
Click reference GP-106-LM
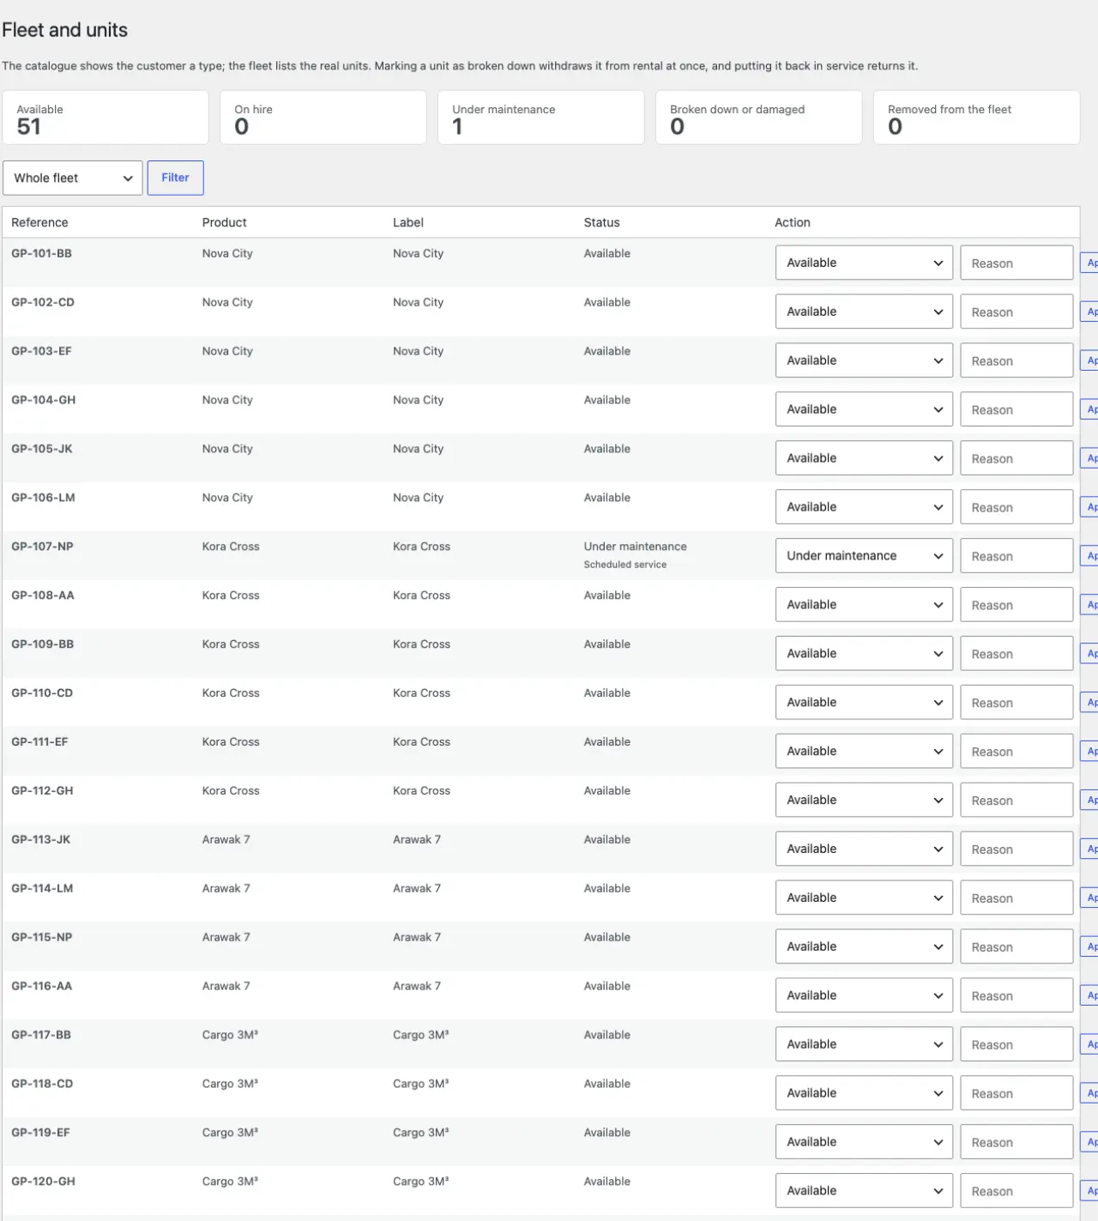[43, 498]
